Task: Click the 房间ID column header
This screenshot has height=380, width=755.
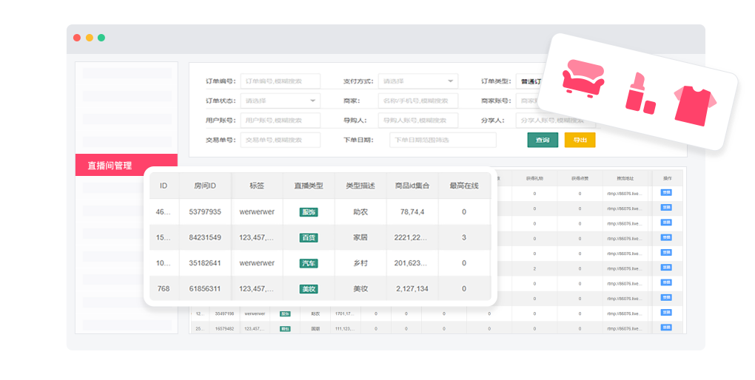Action: pyautogui.click(x=205, y=186)
